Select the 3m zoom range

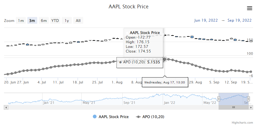32,21
